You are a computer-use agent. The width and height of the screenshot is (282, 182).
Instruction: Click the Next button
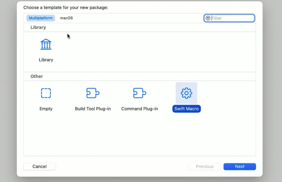[240, 167]
